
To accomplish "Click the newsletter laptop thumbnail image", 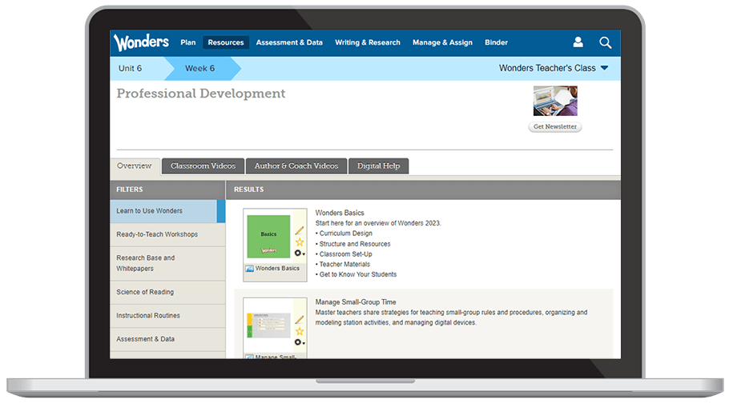I will click(555, 101).
